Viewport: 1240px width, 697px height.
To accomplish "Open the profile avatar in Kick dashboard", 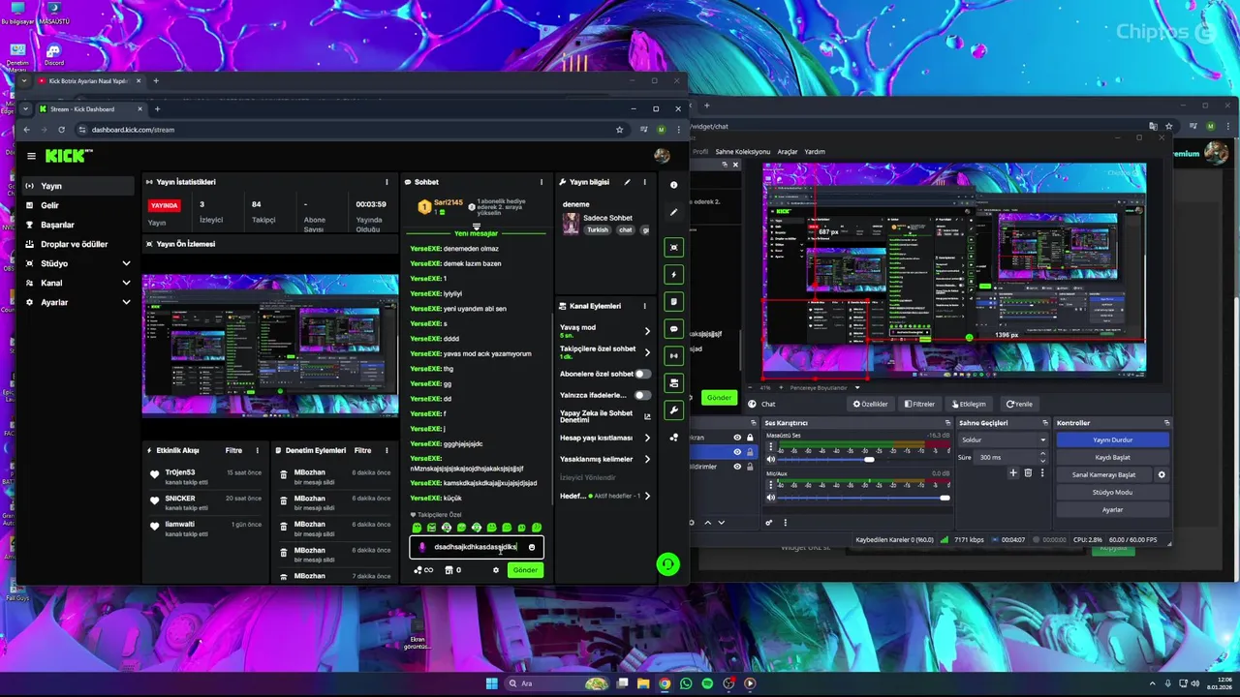I will (x=662, y=156).
